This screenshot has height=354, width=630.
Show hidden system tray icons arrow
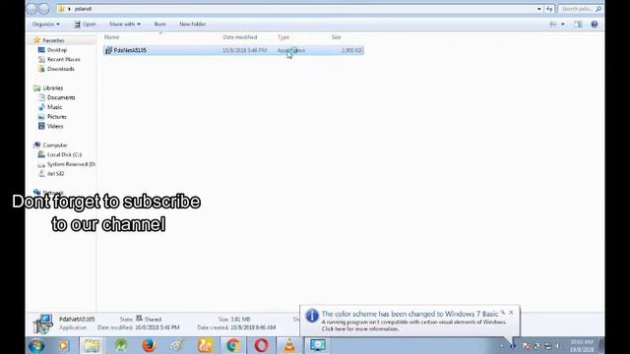(501, 346)
